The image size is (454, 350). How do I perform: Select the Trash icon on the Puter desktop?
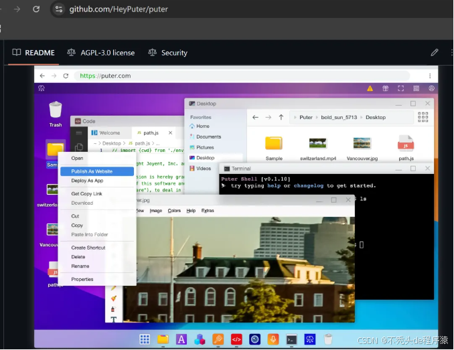tap(56, 114)
